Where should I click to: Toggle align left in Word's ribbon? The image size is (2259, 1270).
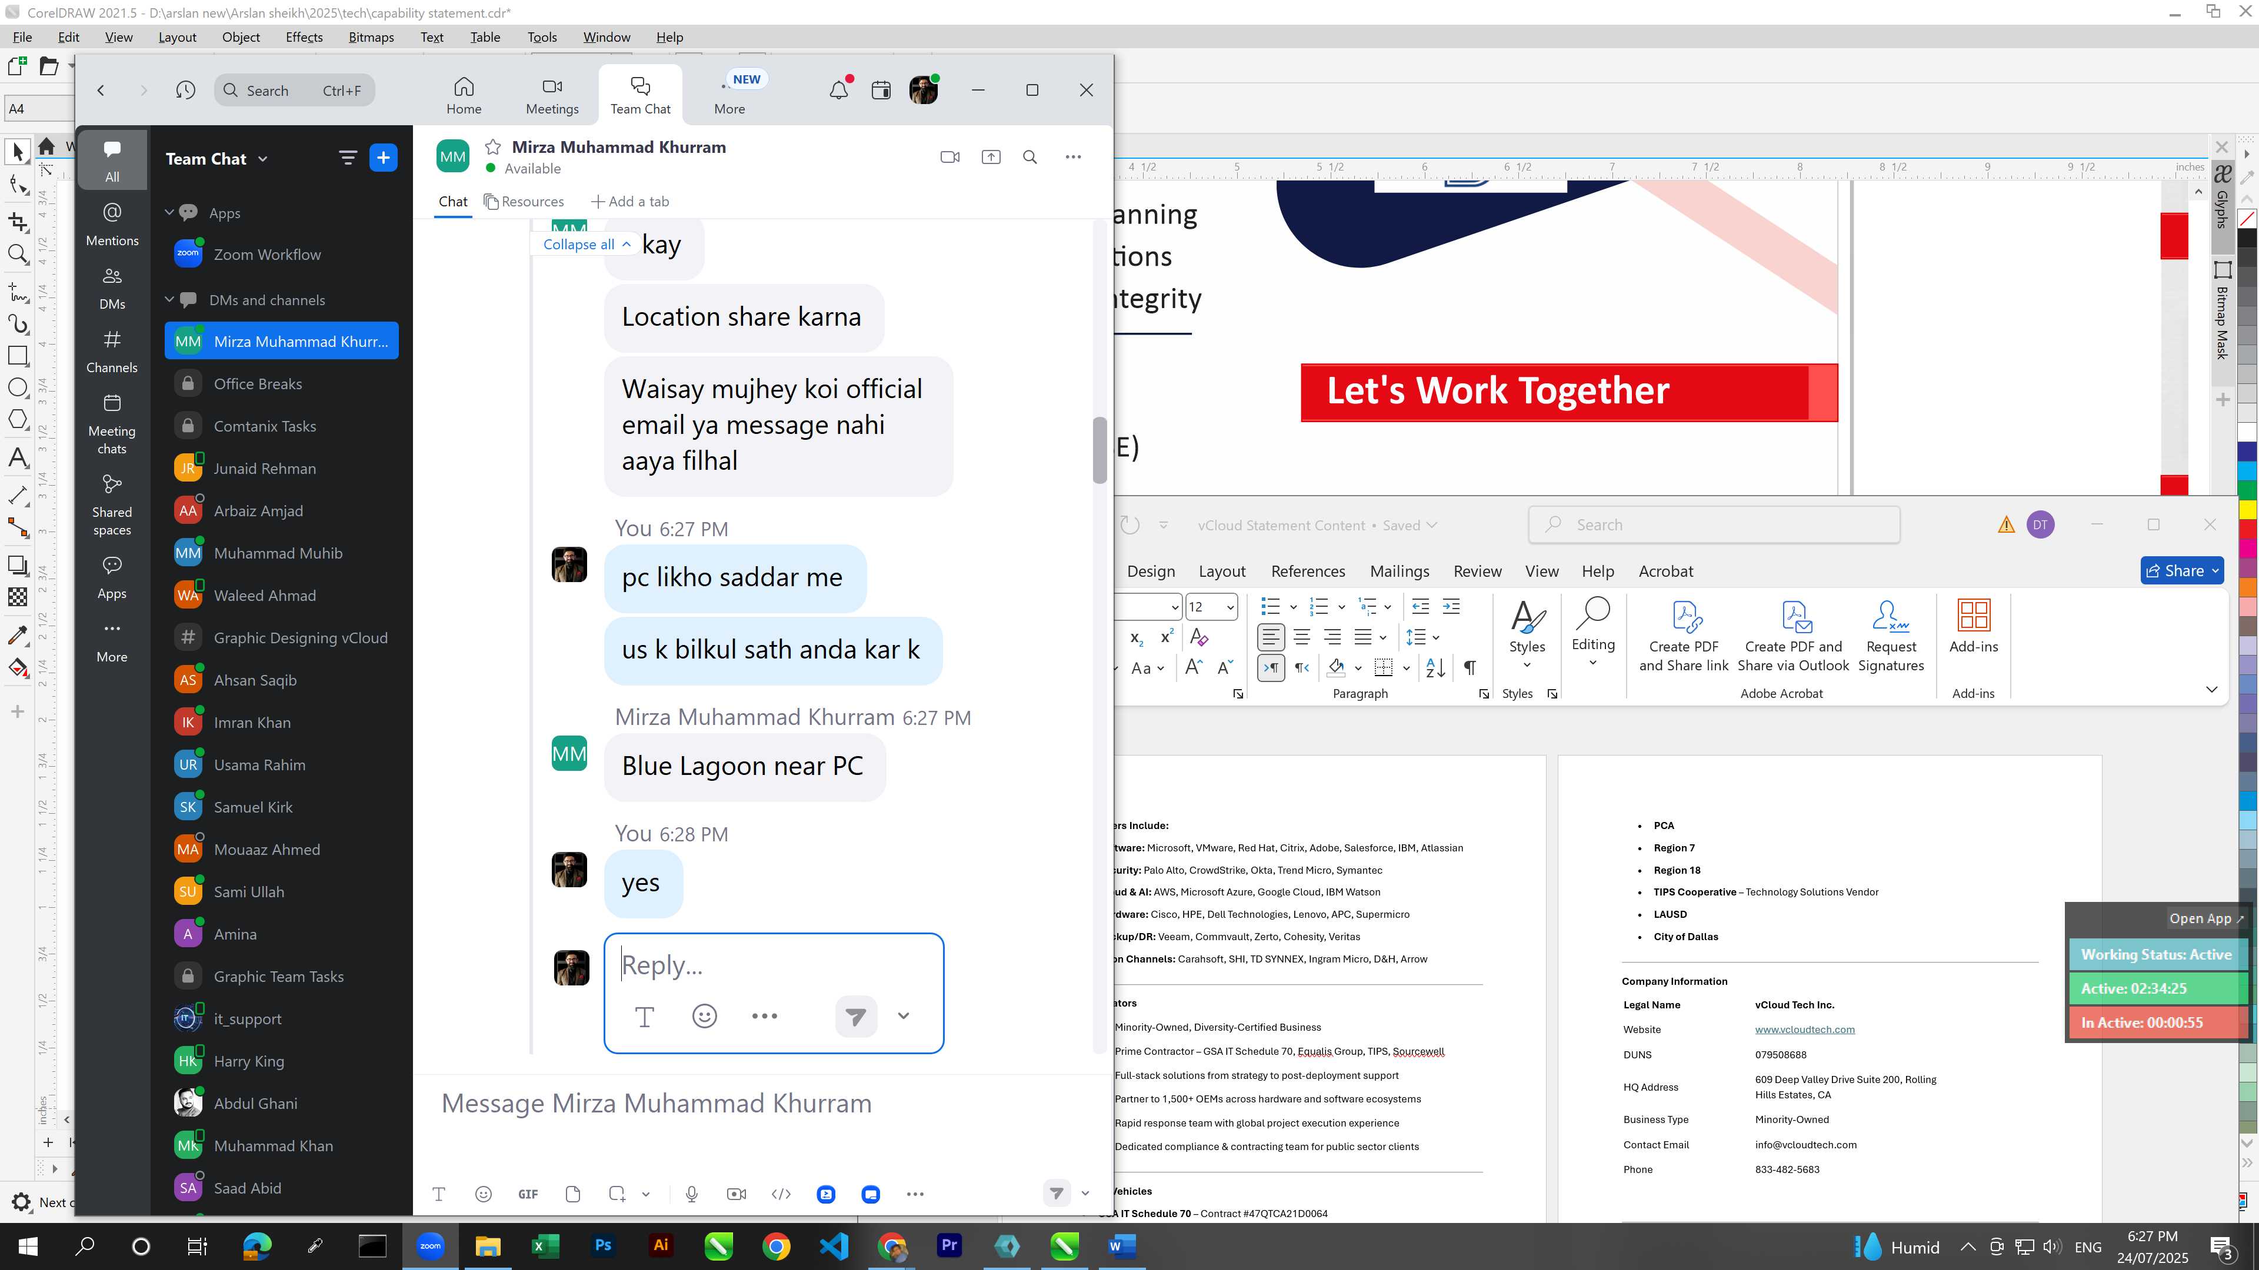(x=1271, y=637)
